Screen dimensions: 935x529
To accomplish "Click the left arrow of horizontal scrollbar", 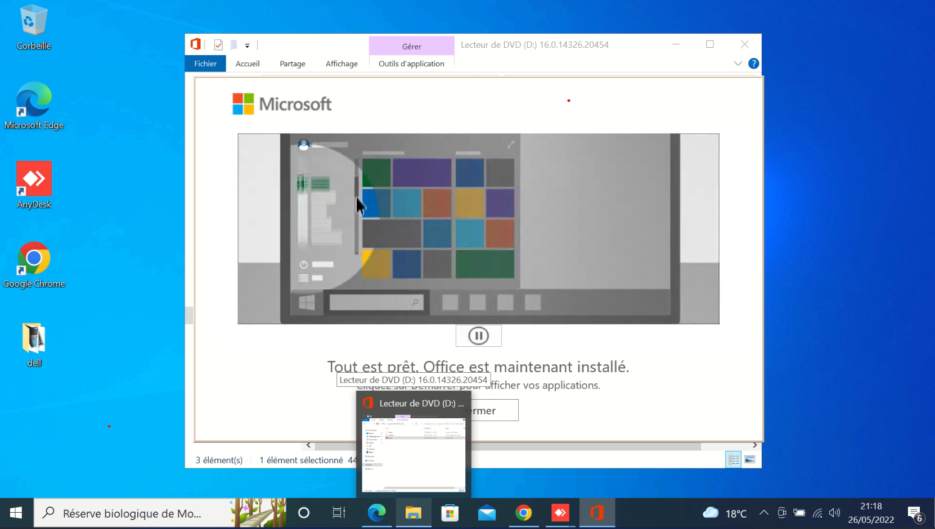I will pyautogui.click(x=308, y=445).
